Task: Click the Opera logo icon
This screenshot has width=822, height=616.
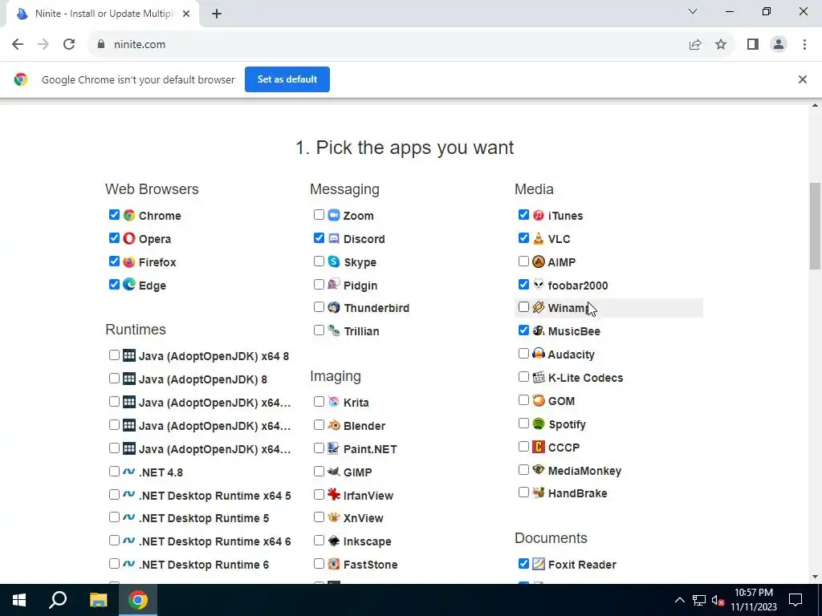Action: (x=129, y=238)
